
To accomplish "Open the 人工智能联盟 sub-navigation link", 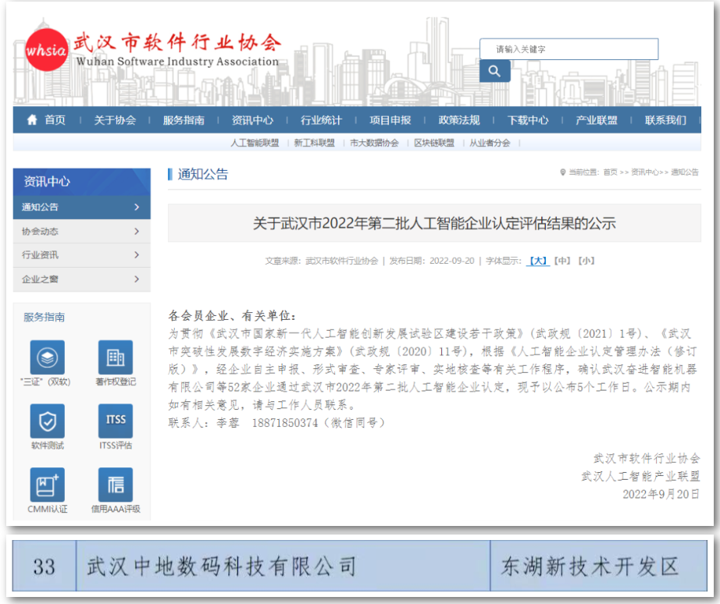I will [255, 144].
